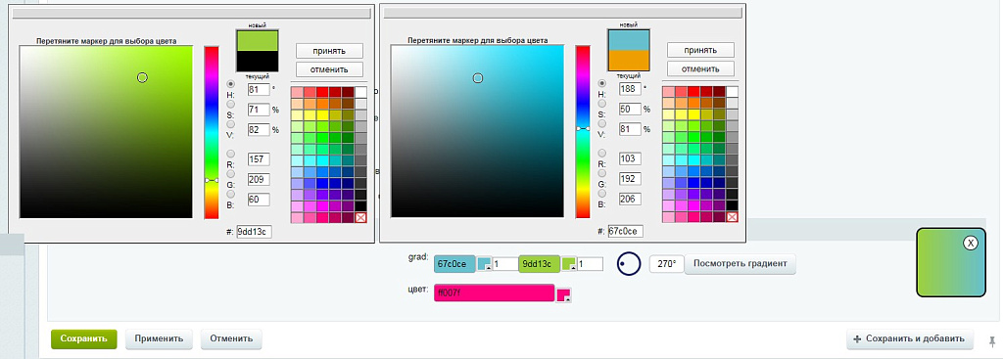Open the color picker for 9dd13c gradient stop
Screen dimensions: 1003x359
point(569,264)
